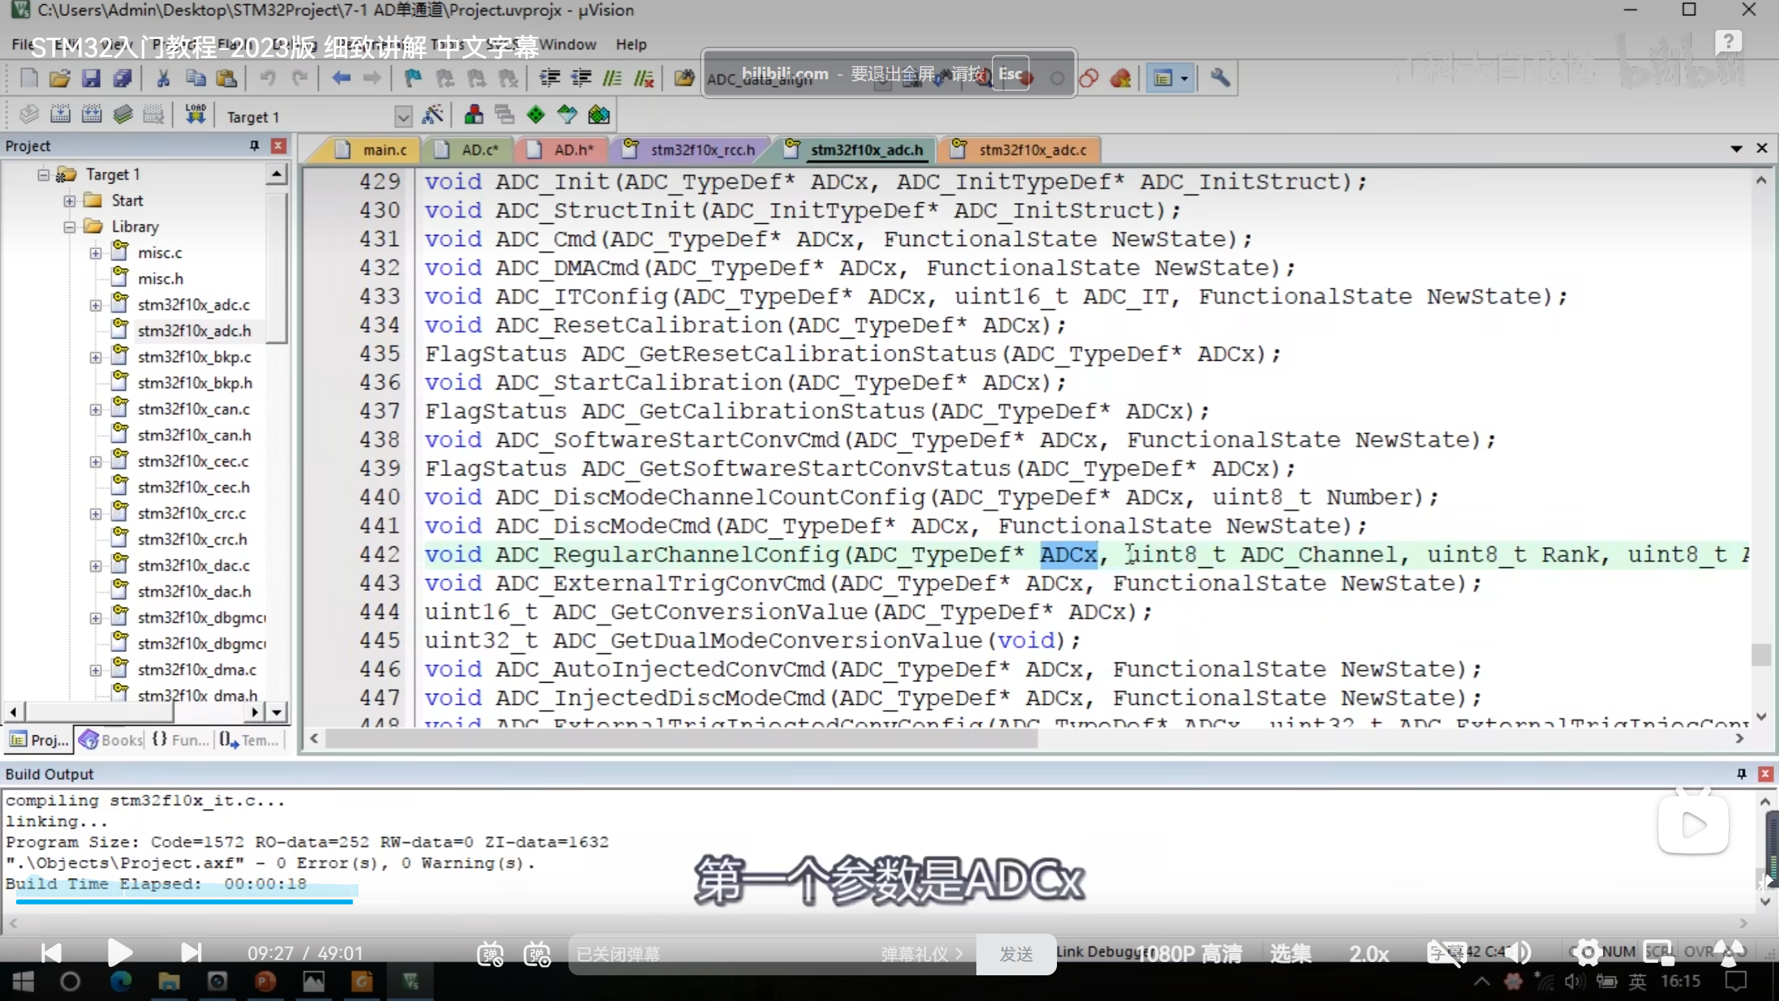The image size is (1779, 1001).
Task: Open the 2.0x playback speed menu
Action: pyautogui.click(x=1369, y=954)
